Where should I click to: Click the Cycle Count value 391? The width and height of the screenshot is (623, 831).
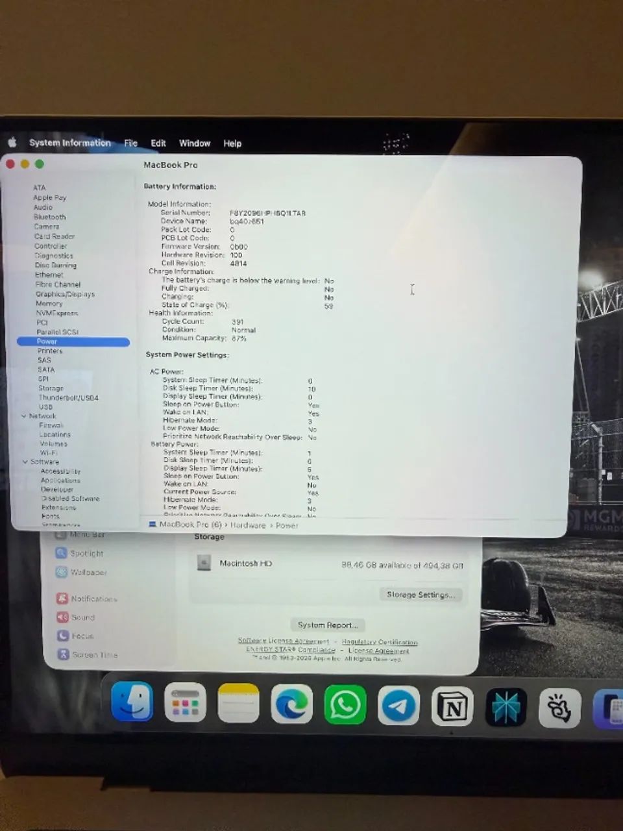pos(238,321)
